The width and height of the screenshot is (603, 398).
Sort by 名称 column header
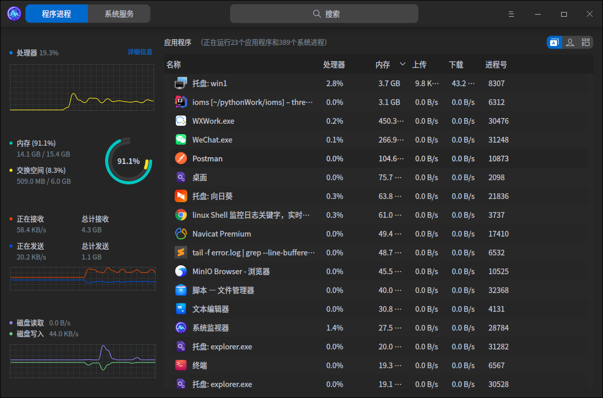tap(174, 65)
